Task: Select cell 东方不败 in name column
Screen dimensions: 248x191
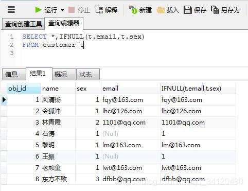Action: click(58, 179)
